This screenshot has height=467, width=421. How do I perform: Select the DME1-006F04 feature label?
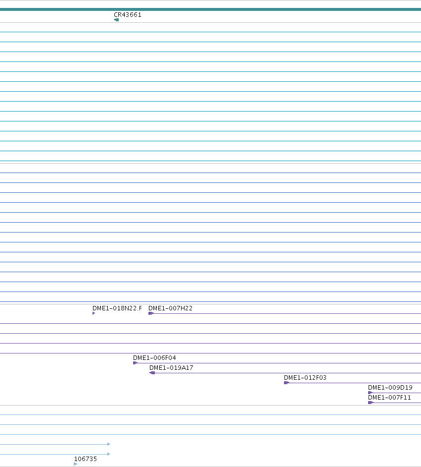pyautogui.click(x=154, y=358)
